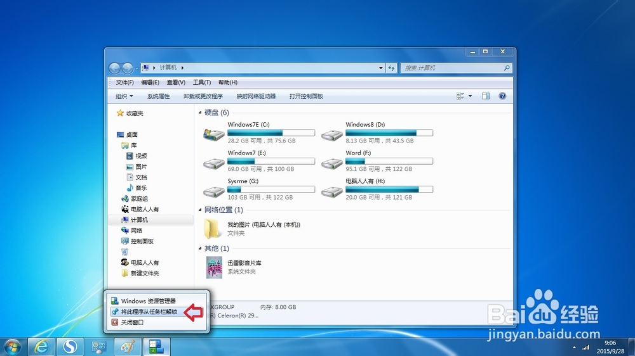
Task: Open the Paint palette taskbar icon
Action: point(128,346)
